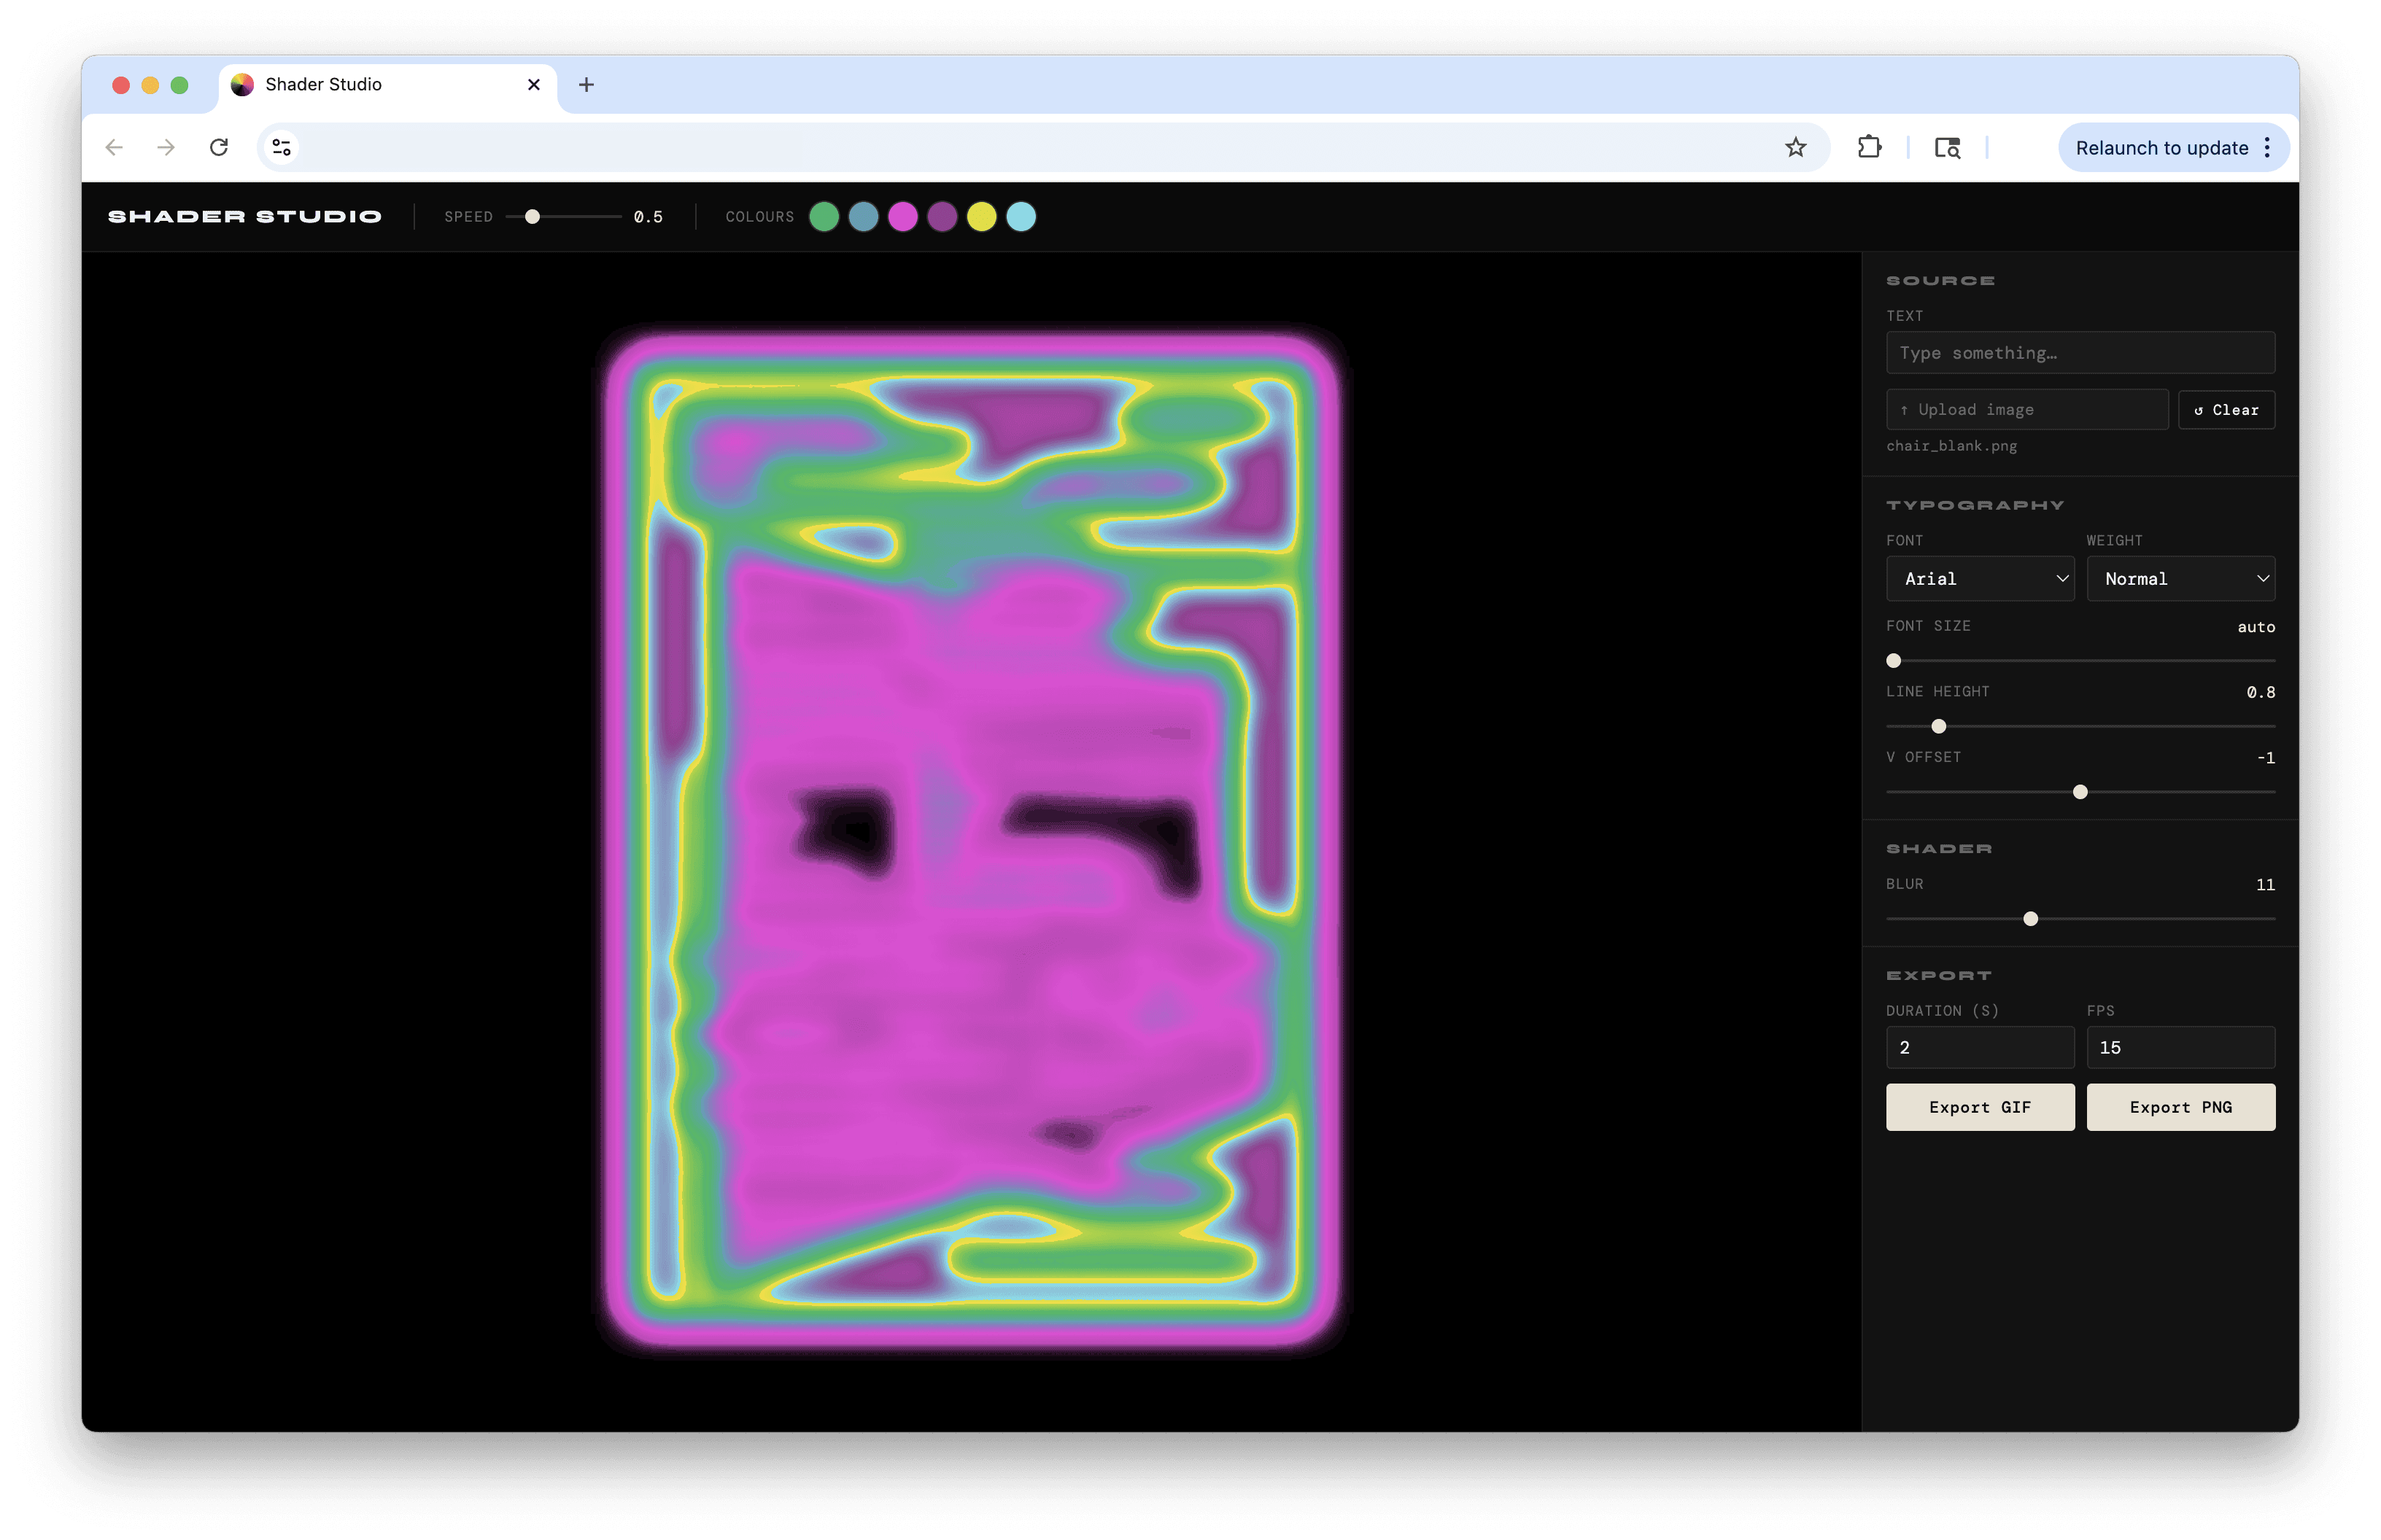Click the tab search icon next to extensions
This screenshot has height=1540, width=2381.
[x=1947, y=148]
